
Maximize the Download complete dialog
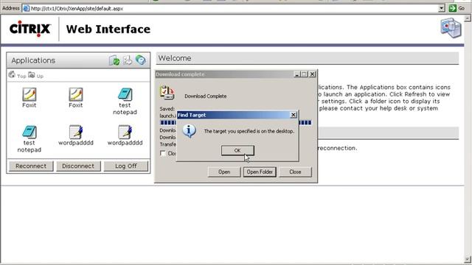pos(304,74)
